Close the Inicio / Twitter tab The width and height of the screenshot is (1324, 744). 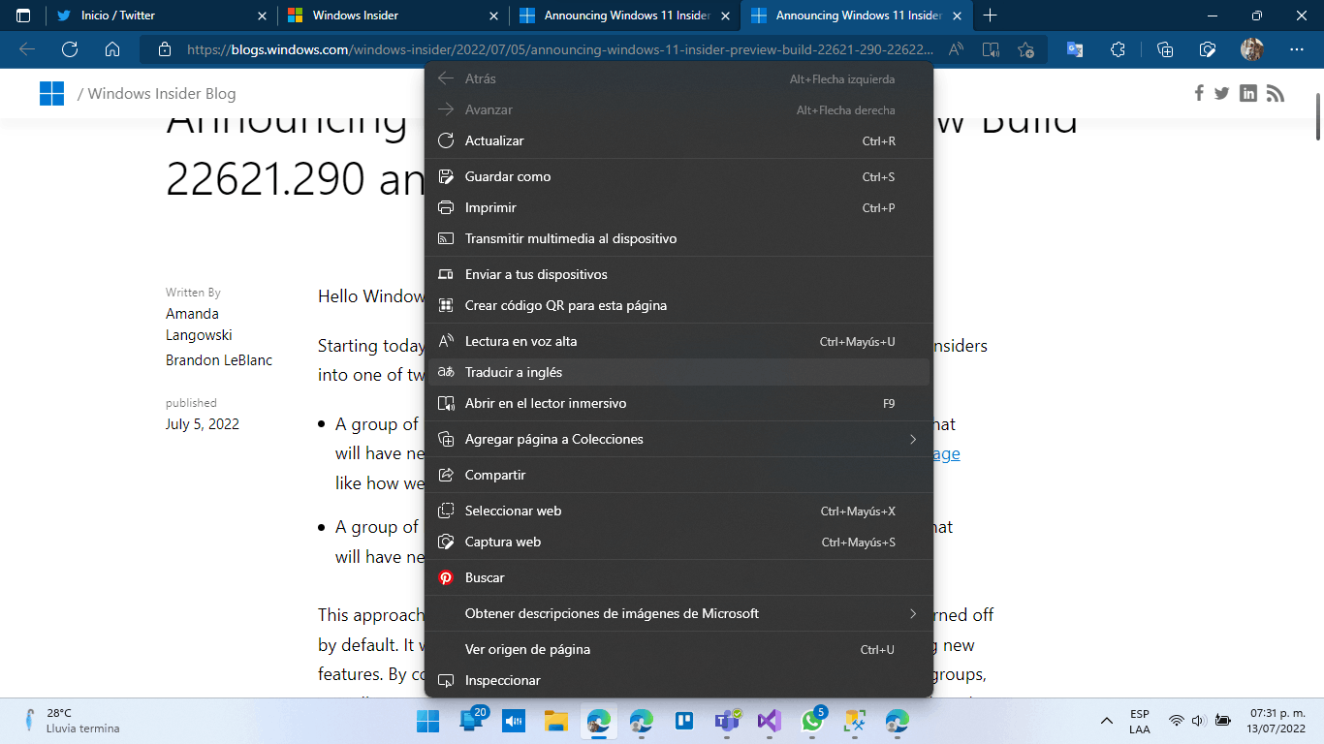[263, 15]
